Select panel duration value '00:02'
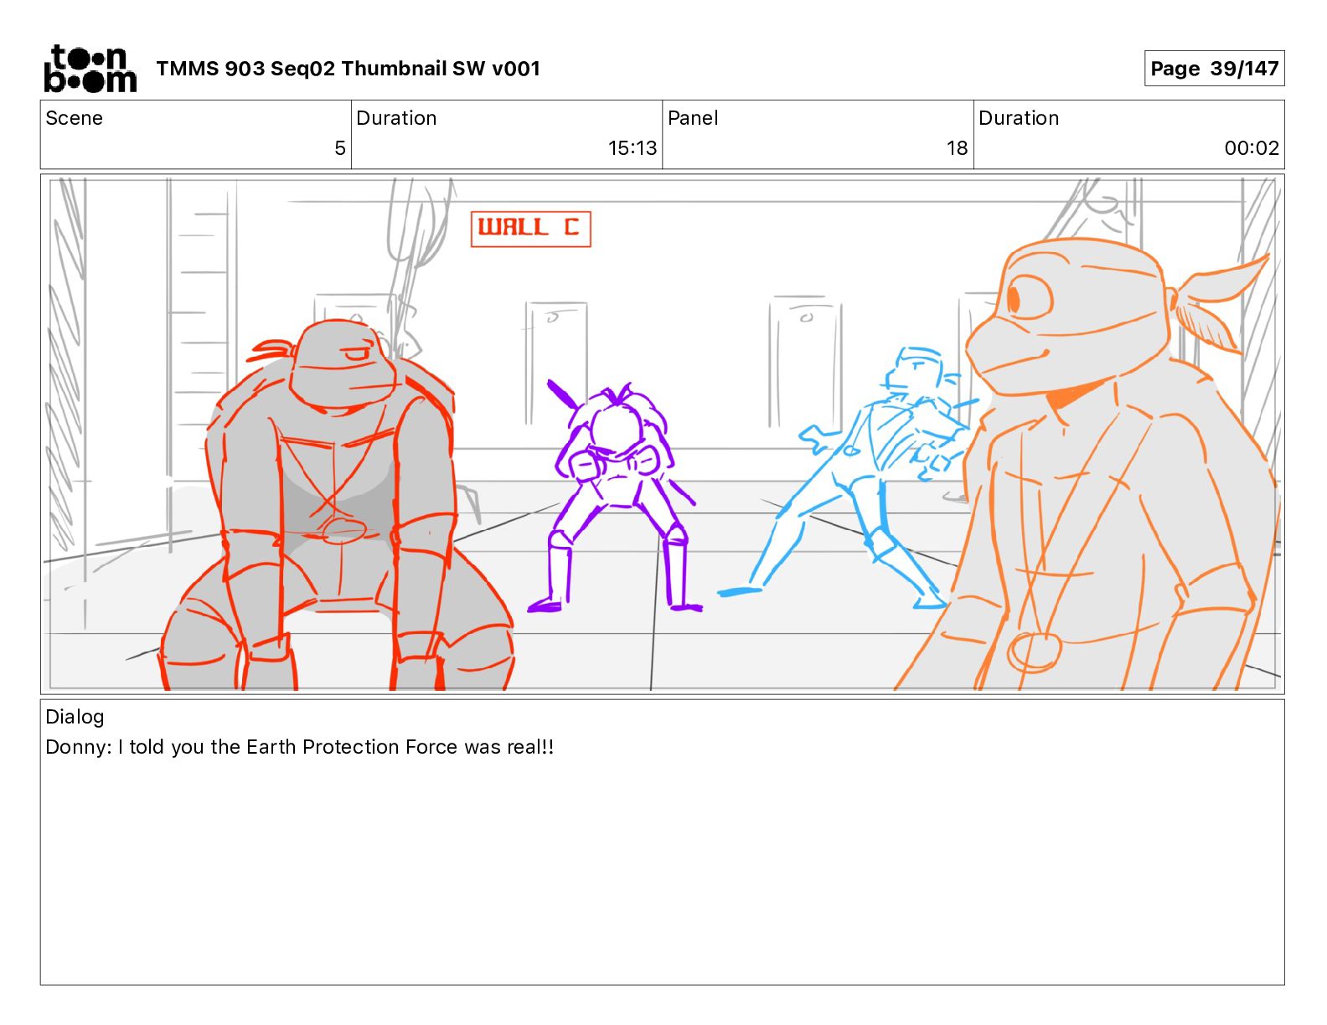The height and width of the screenshot is (1025, 1327). coord(1252,148)
